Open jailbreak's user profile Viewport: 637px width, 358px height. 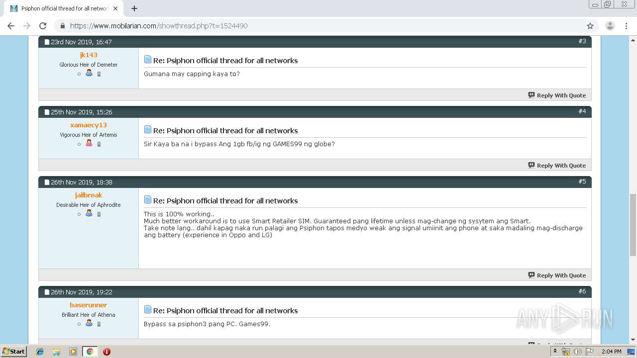coord(89,195)
